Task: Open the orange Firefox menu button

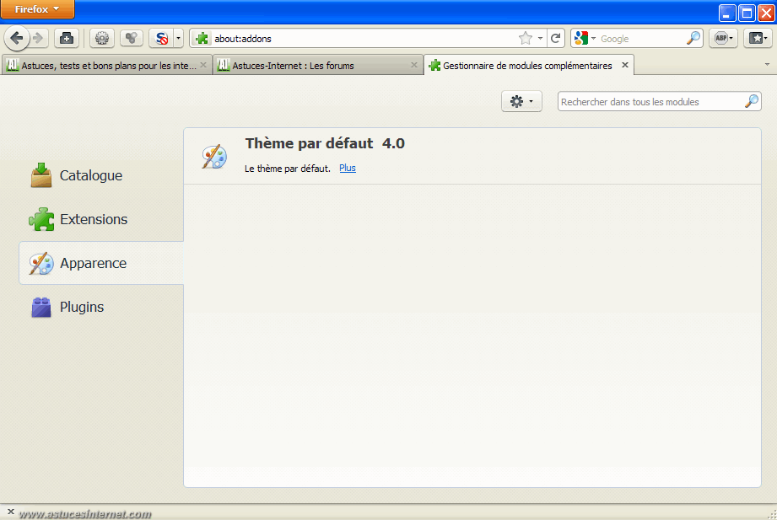Action: point(37,9)
